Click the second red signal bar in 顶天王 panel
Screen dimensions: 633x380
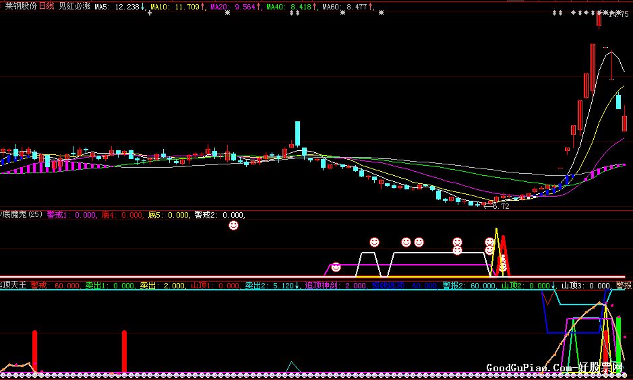click(124, 351)
